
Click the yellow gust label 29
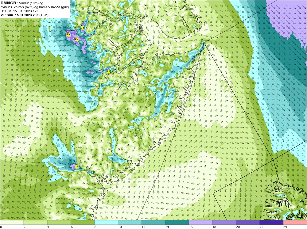(68, 34)
